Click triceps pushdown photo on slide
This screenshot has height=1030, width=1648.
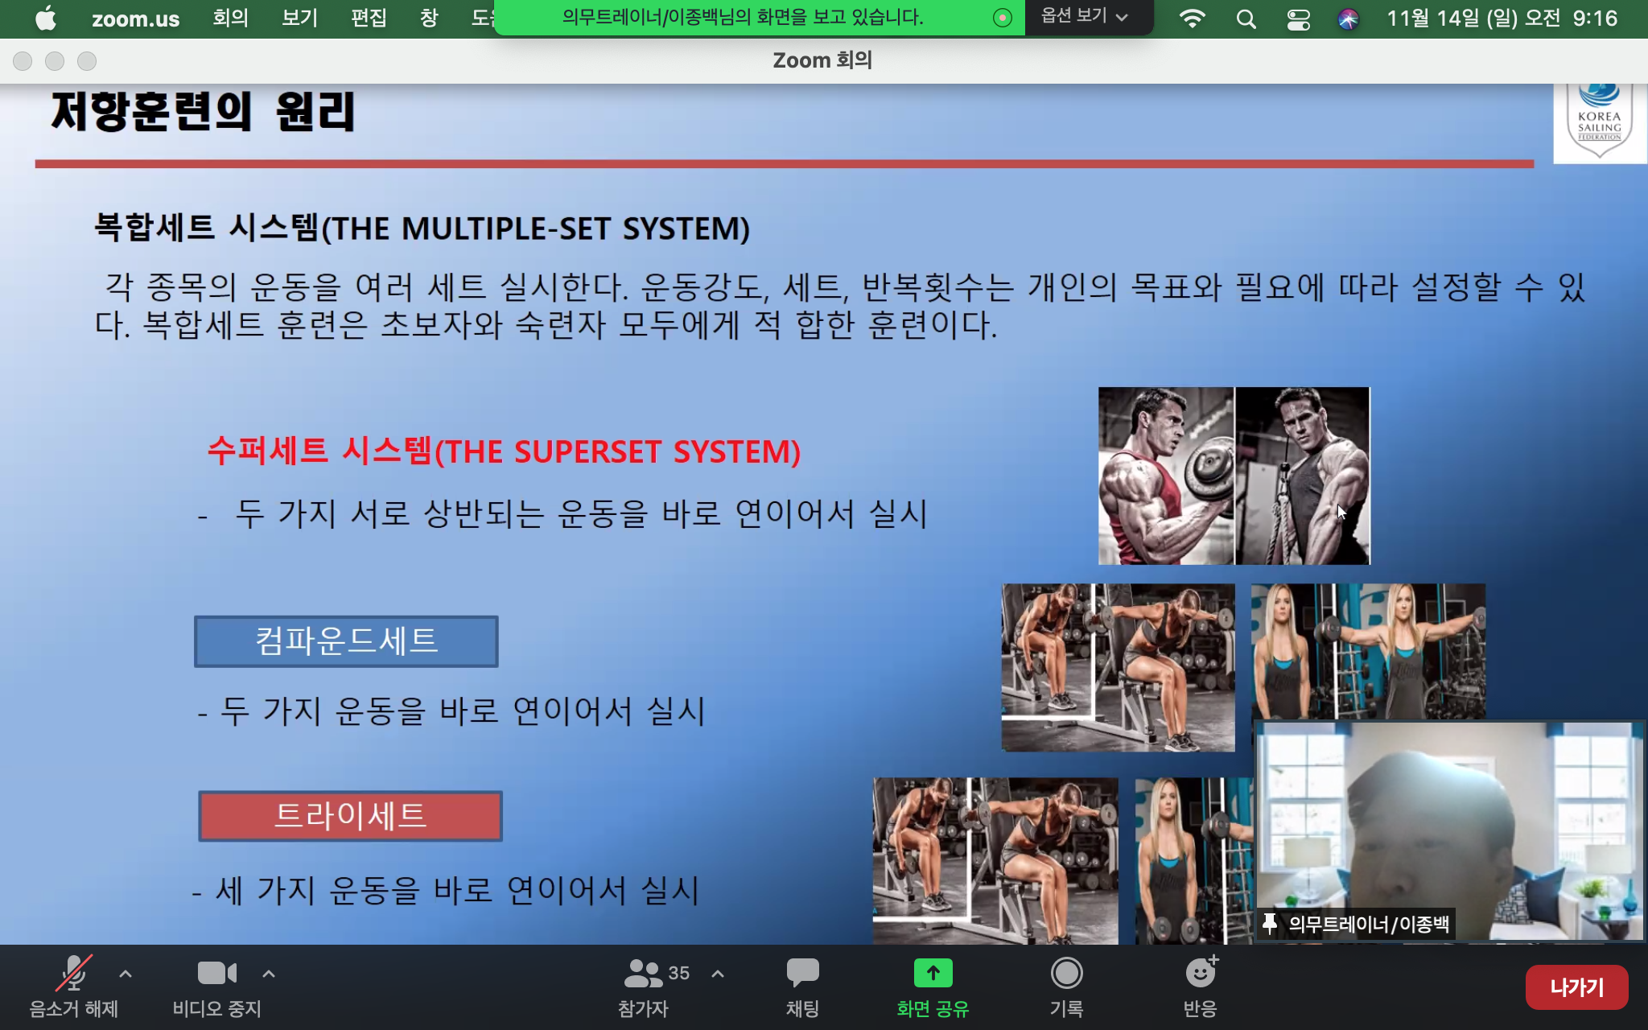point(1303,476)
